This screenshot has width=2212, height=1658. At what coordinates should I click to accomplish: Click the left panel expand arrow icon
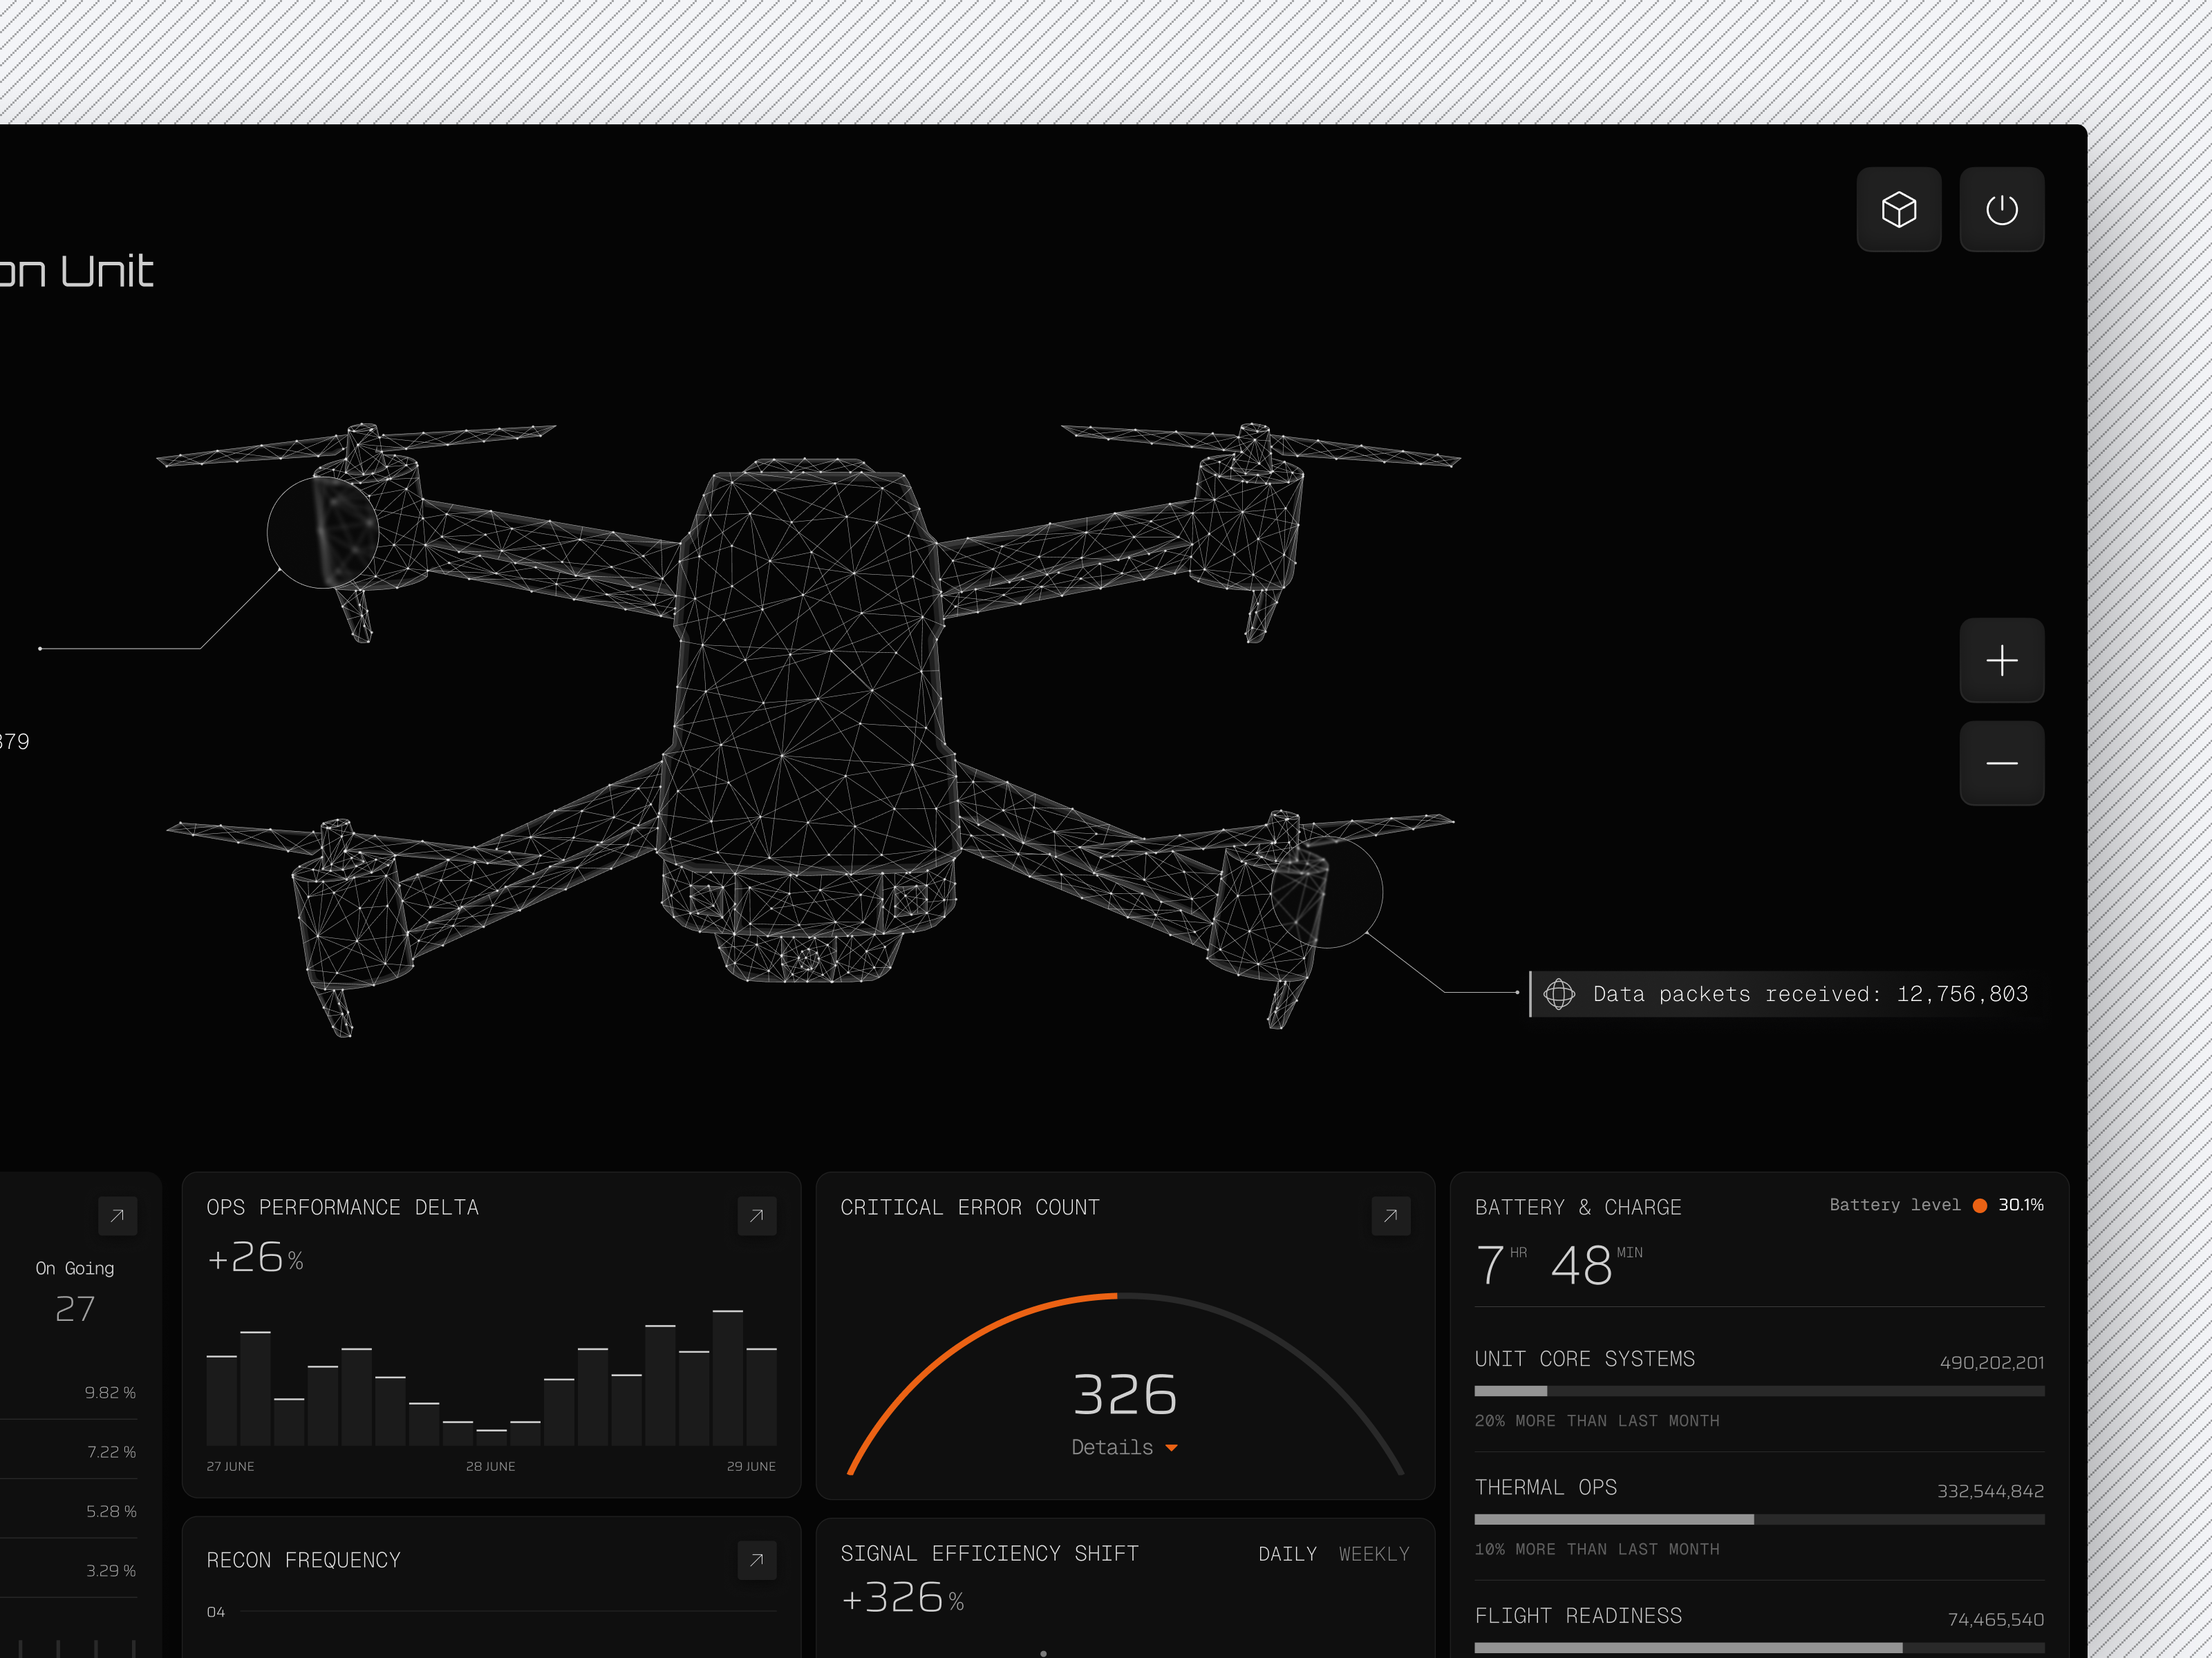click(x=118, y=1217)
